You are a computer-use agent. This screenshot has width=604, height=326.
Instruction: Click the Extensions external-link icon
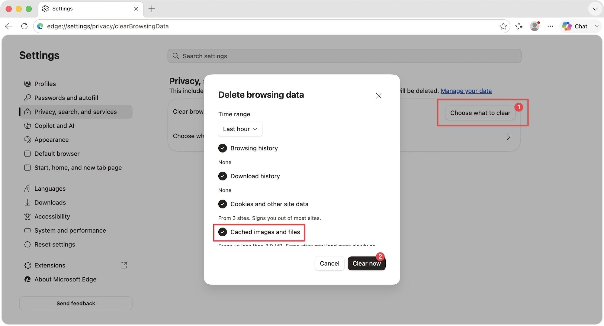pos(124,265)
